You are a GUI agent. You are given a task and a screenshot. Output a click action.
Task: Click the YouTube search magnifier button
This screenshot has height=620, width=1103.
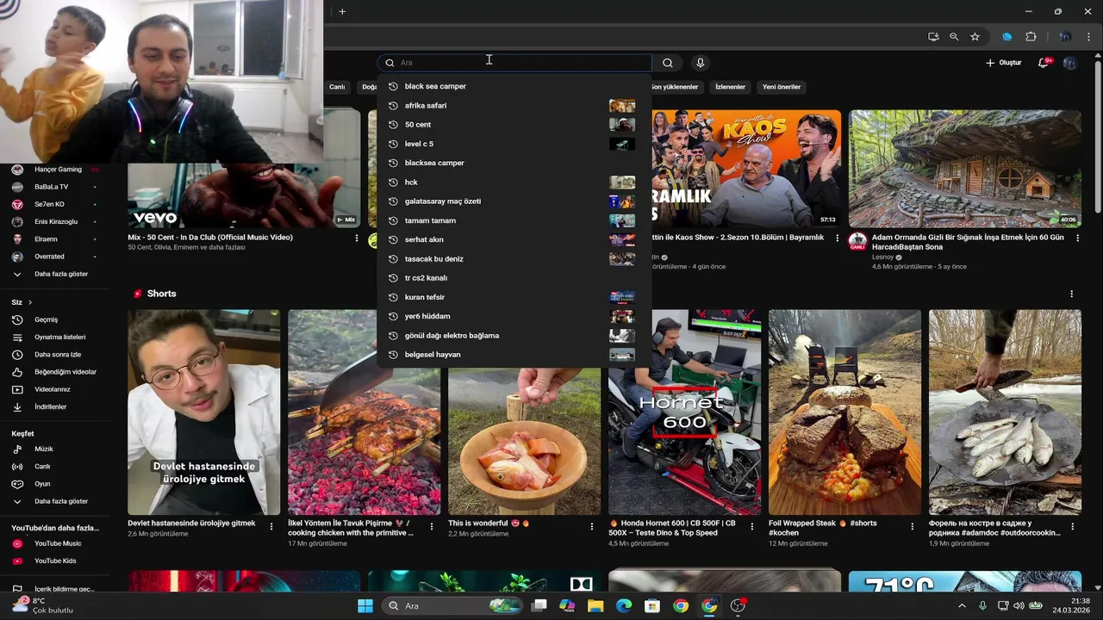coord(668,63)
